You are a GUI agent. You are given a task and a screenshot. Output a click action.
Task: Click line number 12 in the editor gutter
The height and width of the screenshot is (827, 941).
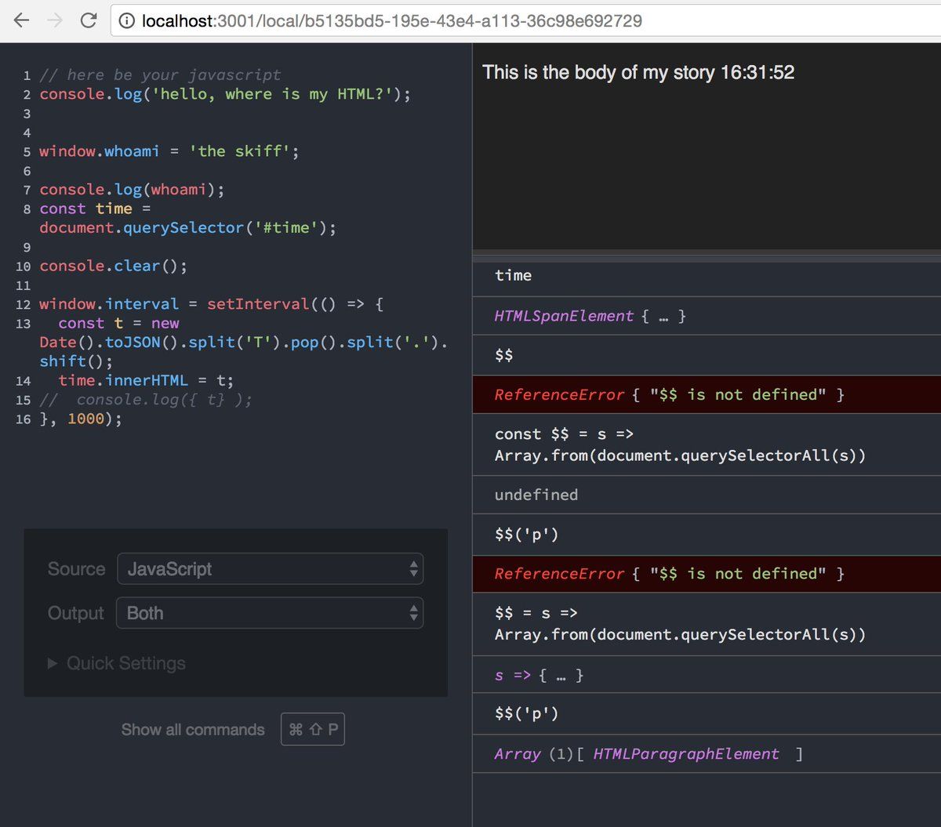pyautogui.click(x=23, y=304)
